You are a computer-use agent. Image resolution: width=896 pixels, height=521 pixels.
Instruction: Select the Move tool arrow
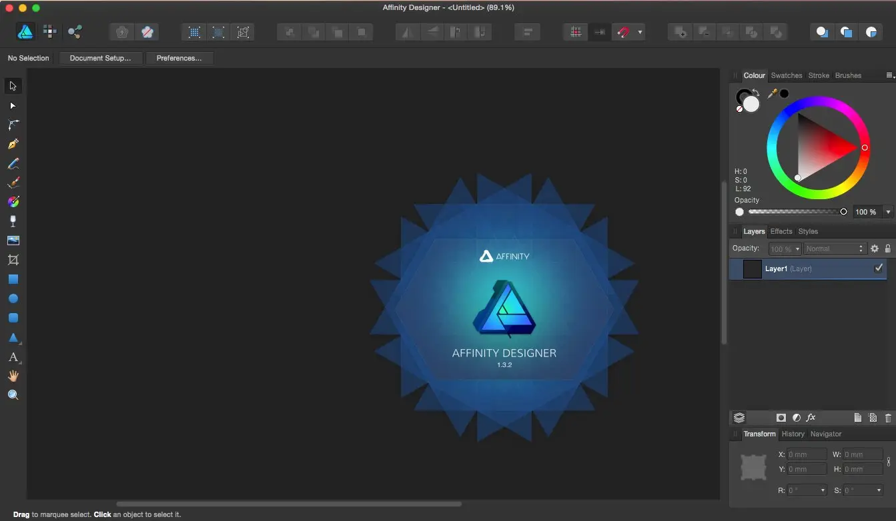point(13,86)
